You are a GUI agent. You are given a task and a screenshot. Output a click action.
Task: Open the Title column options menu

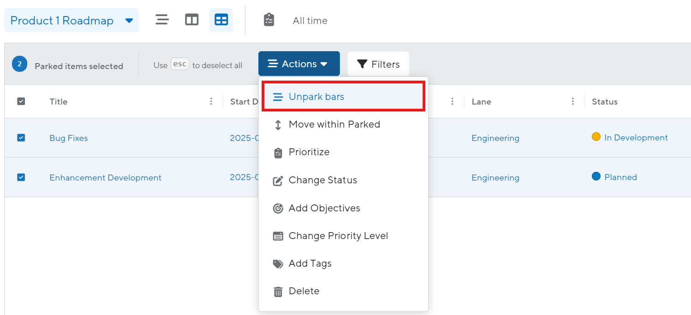tap(211, 101)
